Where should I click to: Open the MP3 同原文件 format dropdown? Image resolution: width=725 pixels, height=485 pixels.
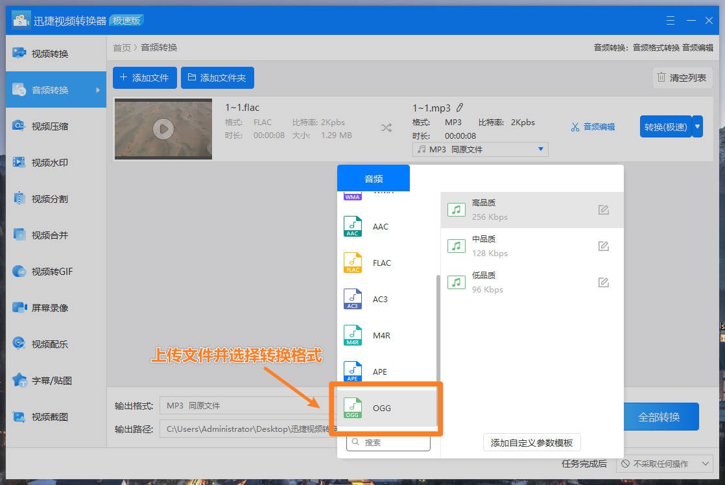tap(480, 149)
